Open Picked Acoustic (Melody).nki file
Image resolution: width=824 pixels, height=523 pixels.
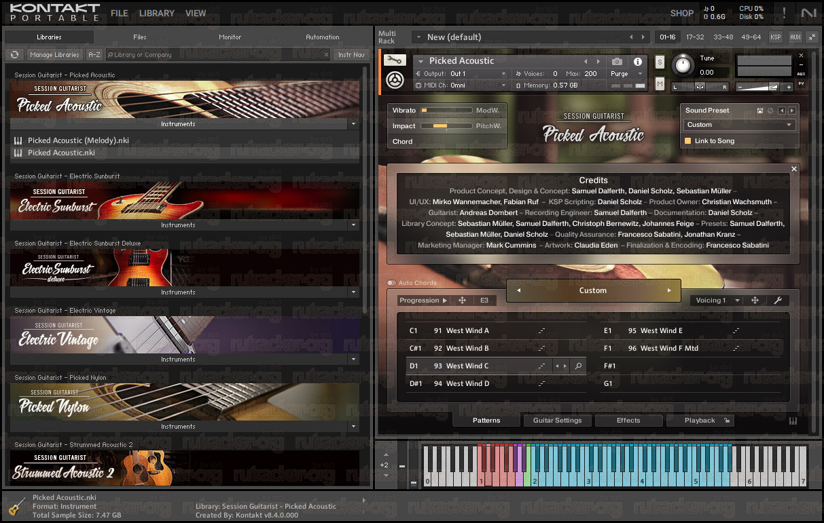78,140
